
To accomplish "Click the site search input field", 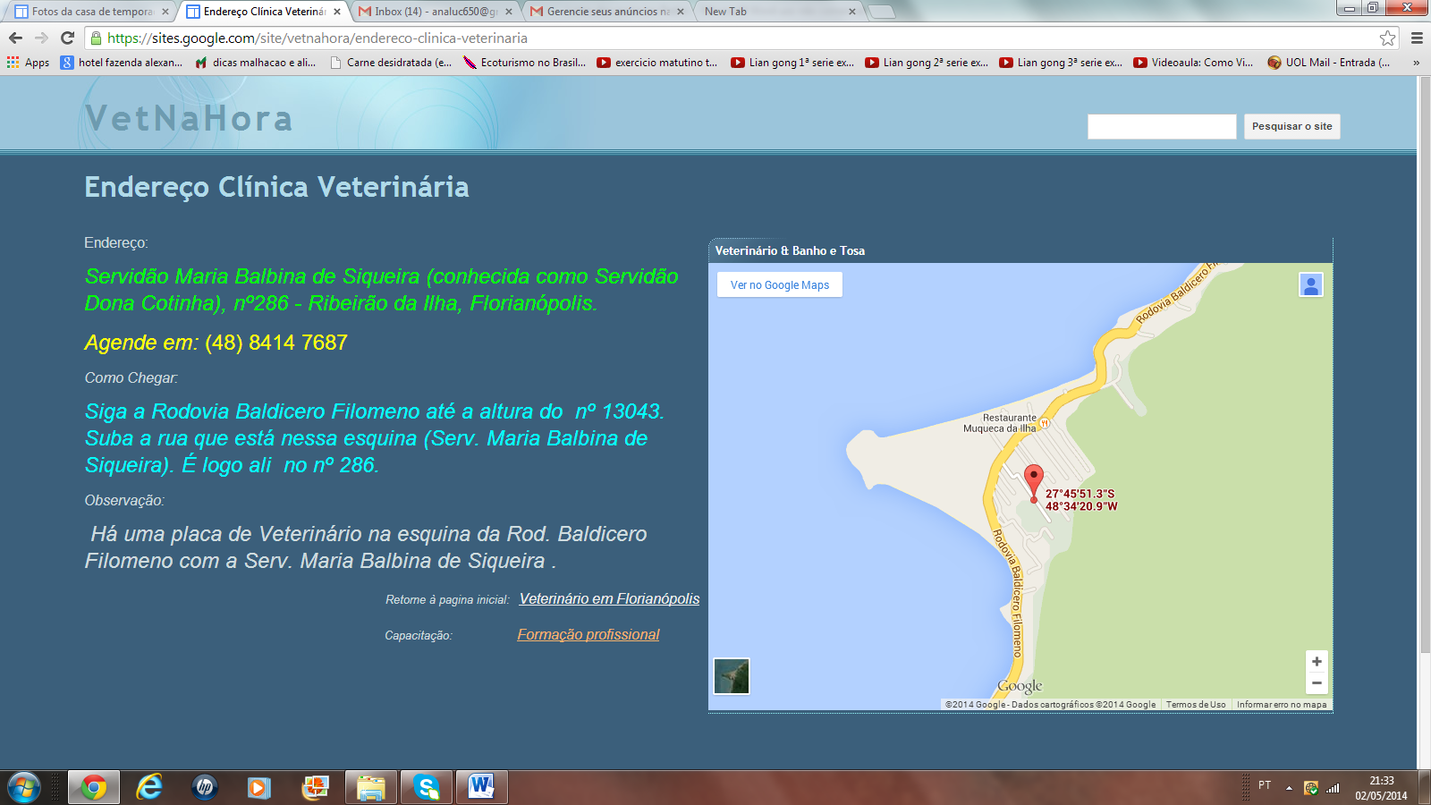I will [x=1161, y=127].
